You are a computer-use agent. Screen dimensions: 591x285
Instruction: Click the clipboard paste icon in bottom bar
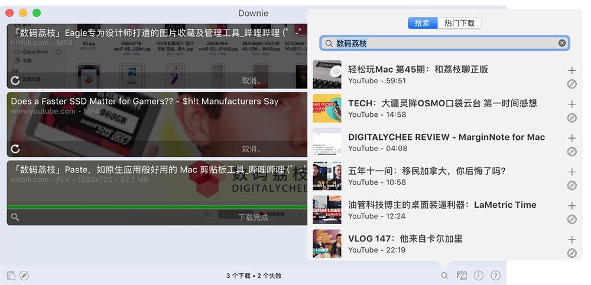coord(11,276)
